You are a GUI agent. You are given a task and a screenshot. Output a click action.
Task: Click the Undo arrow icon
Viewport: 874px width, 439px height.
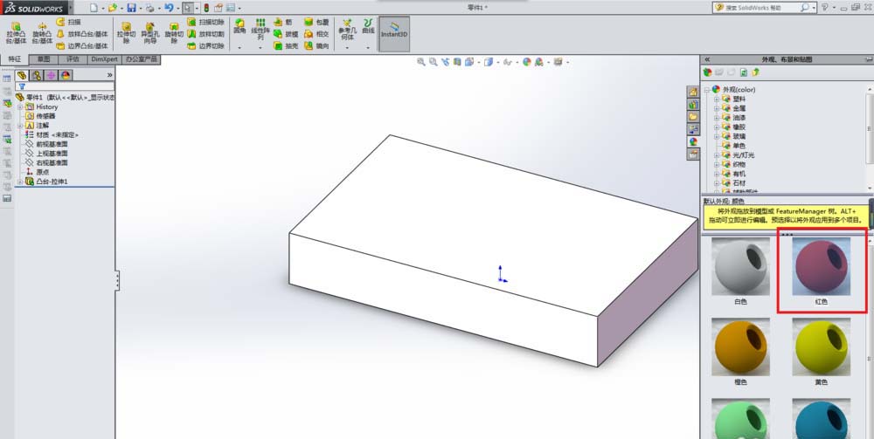tap(169, 8)
